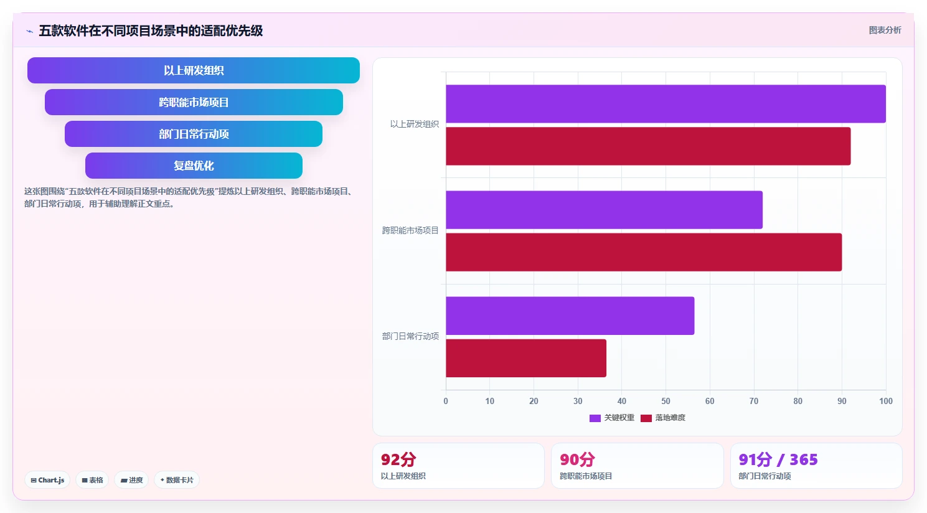Image resolution: width=927 pixels, height=513 pixels.
Task: Click the 90分 score card value
Action: 577,459
